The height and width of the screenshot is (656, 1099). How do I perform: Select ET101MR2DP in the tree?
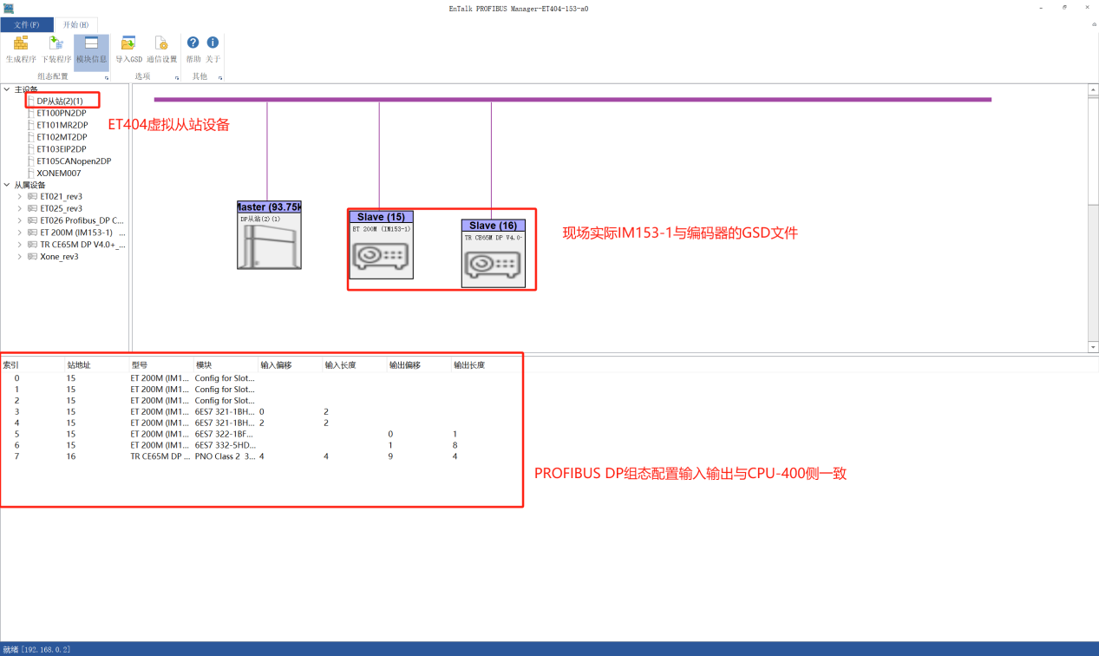pyautogui.click(x=62, y=125)
